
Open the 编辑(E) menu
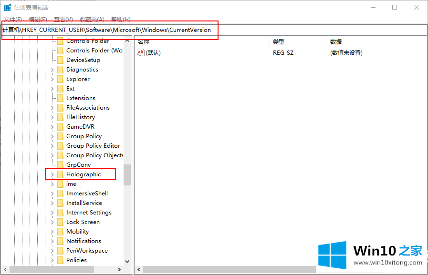pyautogui.click(x=38, y=20)
